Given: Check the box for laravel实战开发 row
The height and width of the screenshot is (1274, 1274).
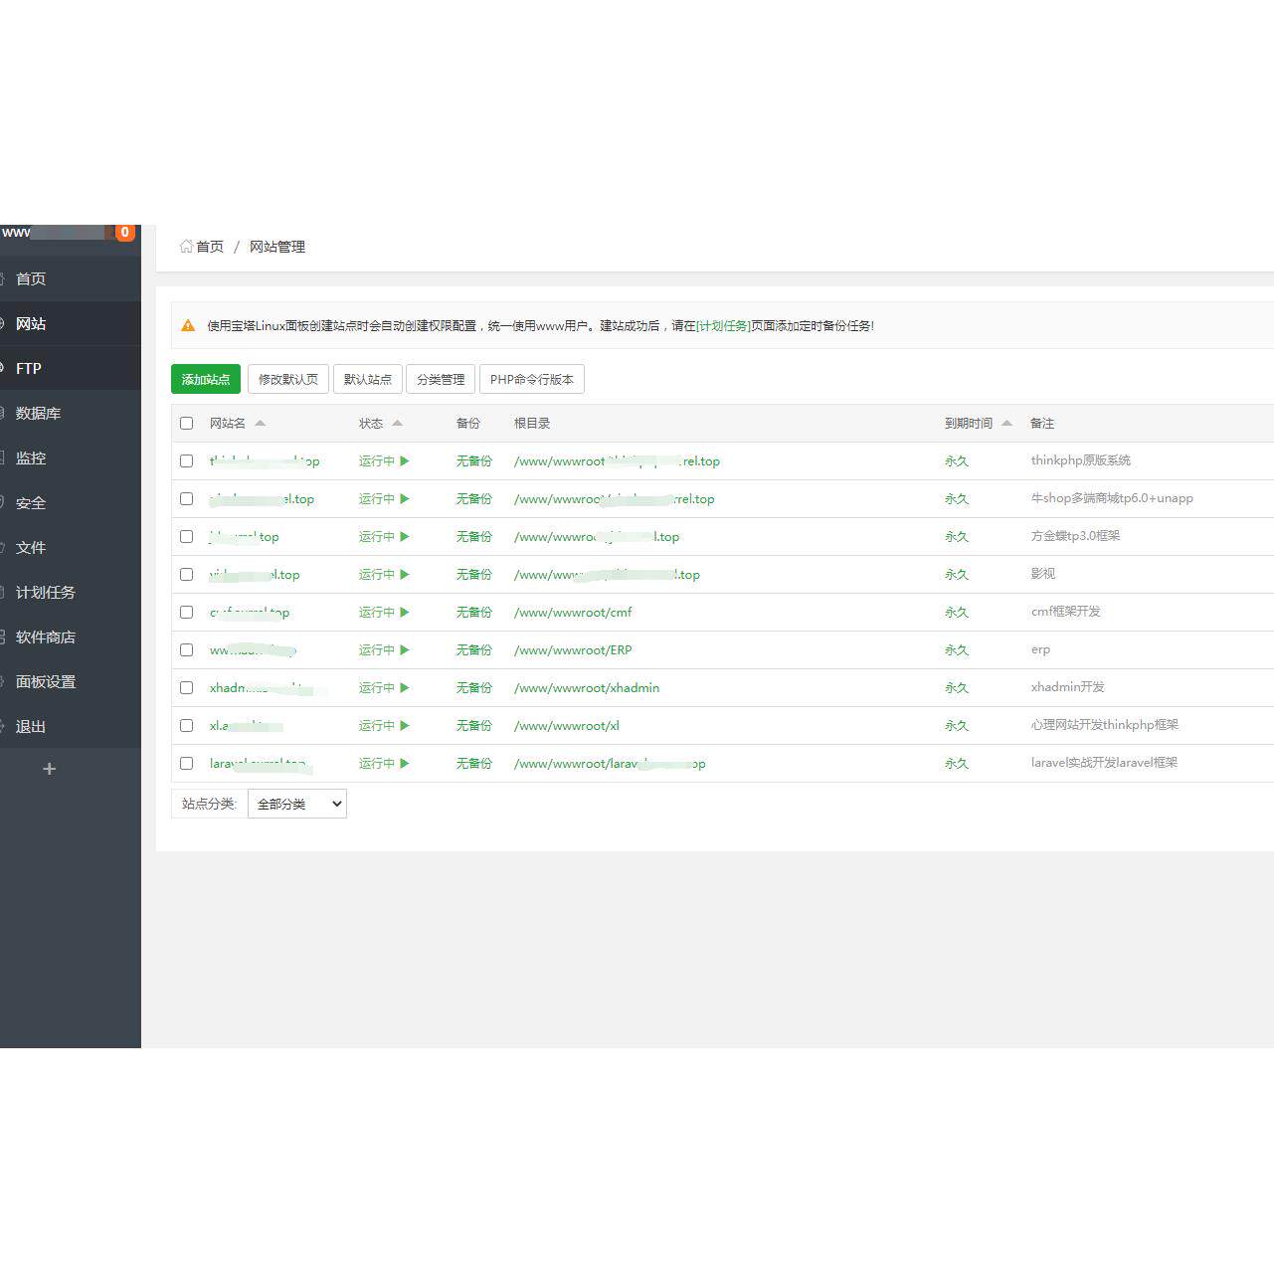Looking at the screenshot, I should click(186, 764).
